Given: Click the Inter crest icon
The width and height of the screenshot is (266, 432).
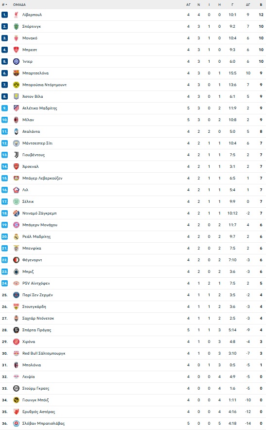Looking at the screenshot, I should click(16, 61).
